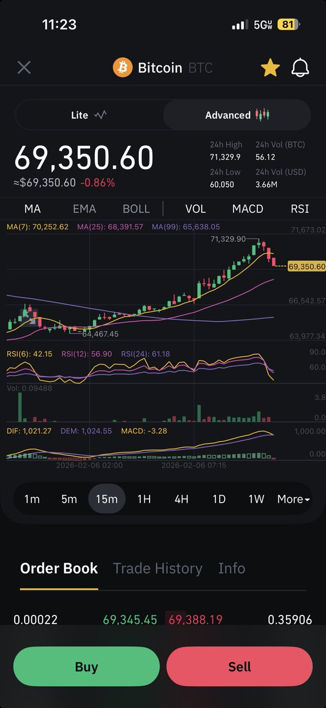The image size is (326, 708).
Task: Expand the More timeframes dropdown
Action: tap(293, 499)
